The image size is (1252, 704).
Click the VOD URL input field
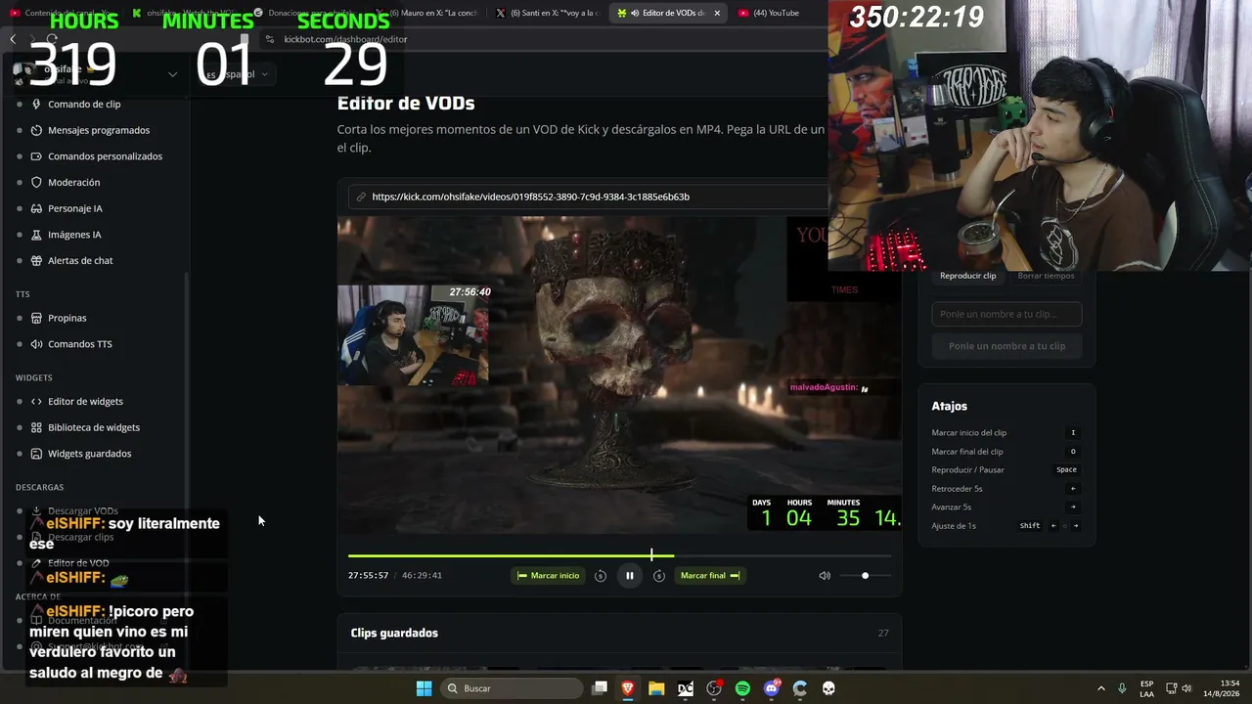coord(587,197)
